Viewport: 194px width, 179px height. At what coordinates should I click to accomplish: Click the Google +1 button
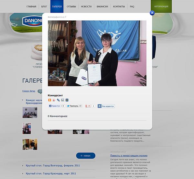[x=88, y=106]
